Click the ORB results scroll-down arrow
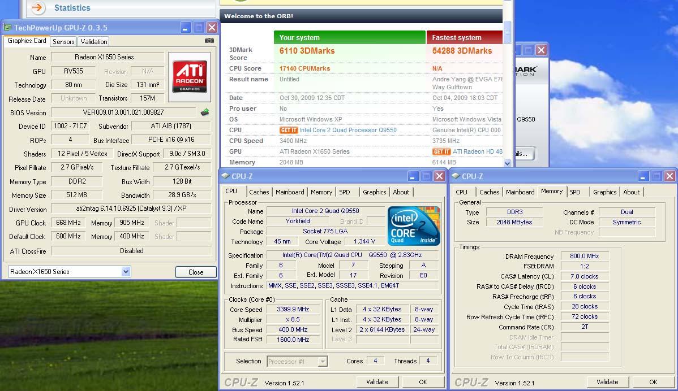Viewport: 678px width, 391px height. [507, 163]
